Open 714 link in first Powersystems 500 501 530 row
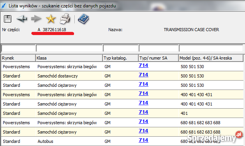 pos(143,65)
